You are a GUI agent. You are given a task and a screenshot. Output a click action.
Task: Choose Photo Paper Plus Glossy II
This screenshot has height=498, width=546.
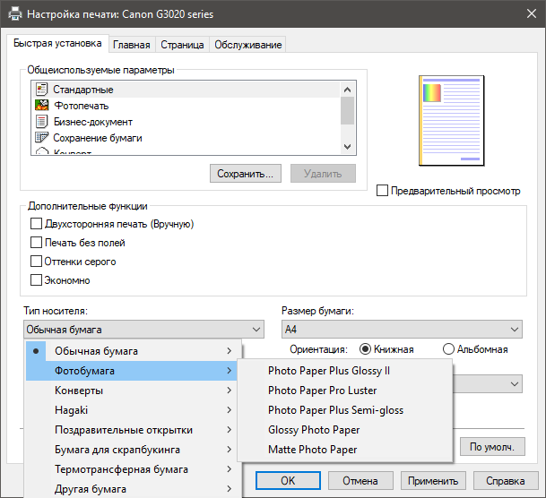click(x=345, y=371)
